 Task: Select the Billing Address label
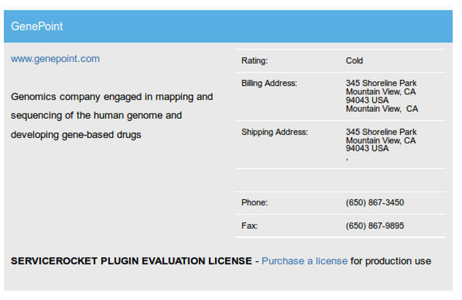[269, 83]
